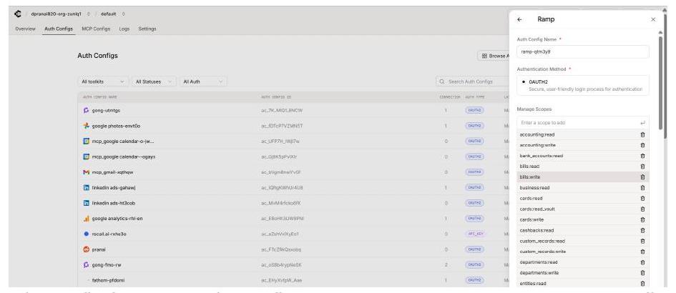
Task: Delete the cards:read_vault scope
Action: pyautogui.click(x=642, y=209)
